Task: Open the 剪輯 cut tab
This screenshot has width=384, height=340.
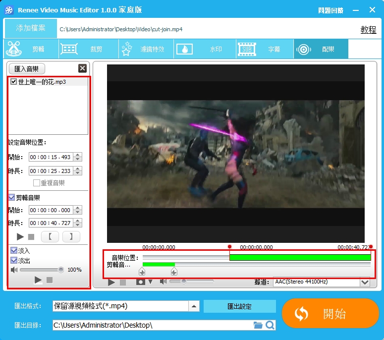Action: 31,49
